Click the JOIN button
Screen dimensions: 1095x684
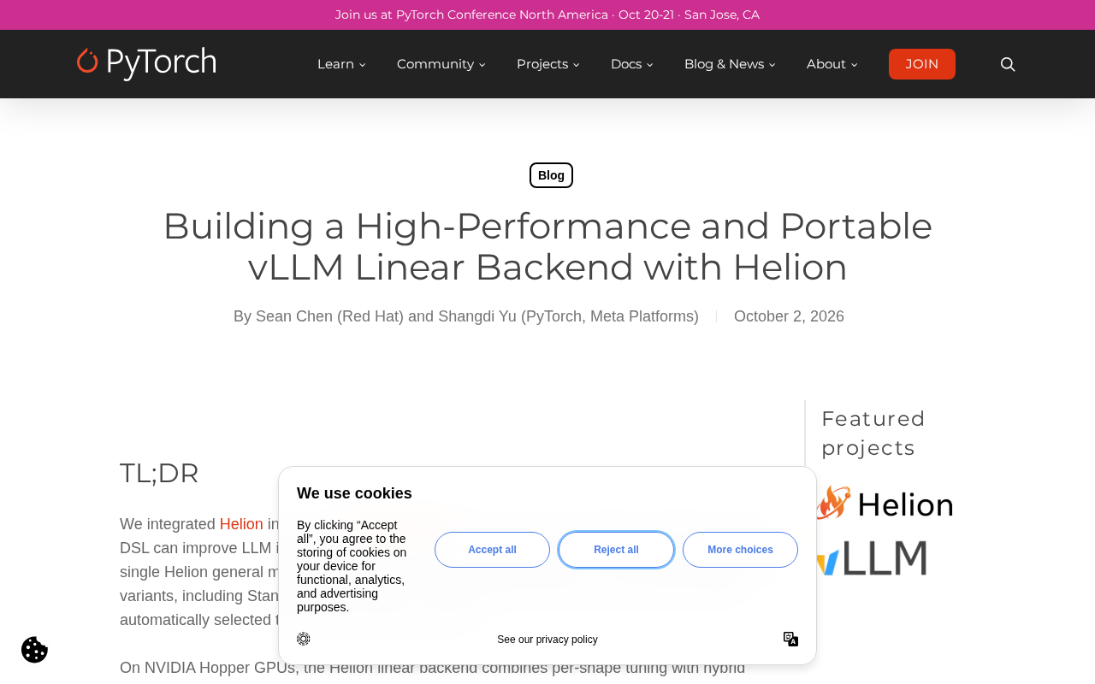point(922,64)
